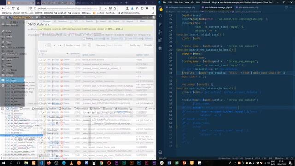Click taskbar clock showing date

[x=281, y=163]
